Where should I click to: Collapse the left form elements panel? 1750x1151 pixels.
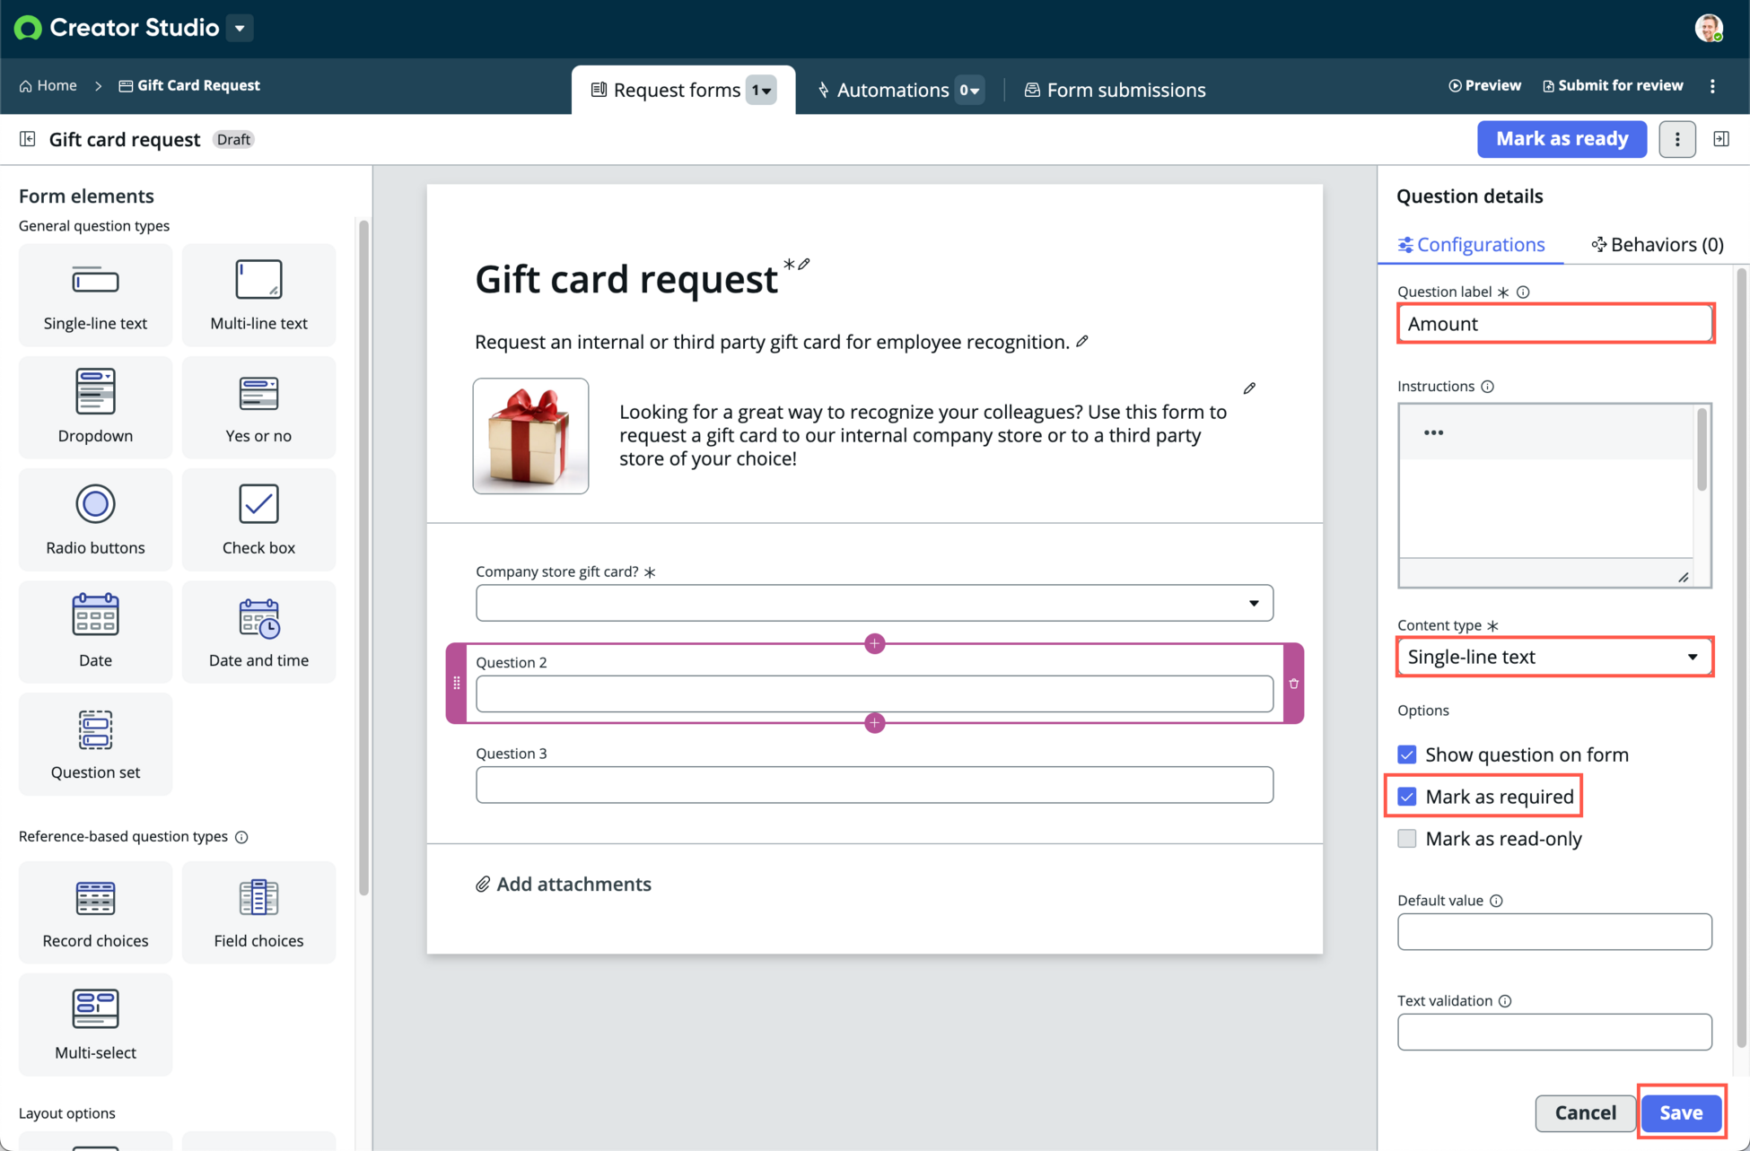click(28, 139)
